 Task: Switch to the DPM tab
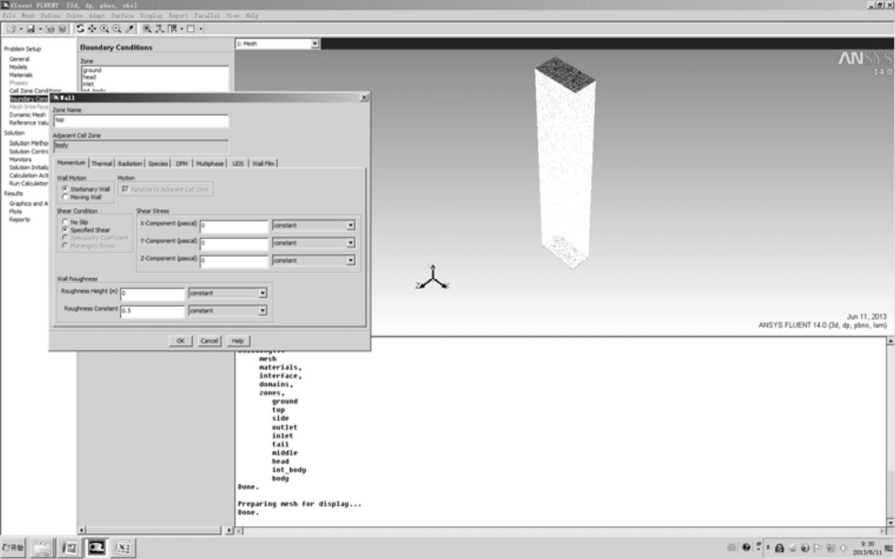181,163
